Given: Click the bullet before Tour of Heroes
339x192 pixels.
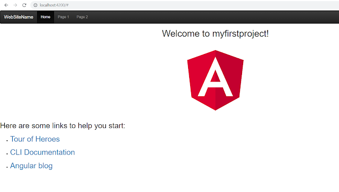Looking at the screenshot, I should 7,141.
